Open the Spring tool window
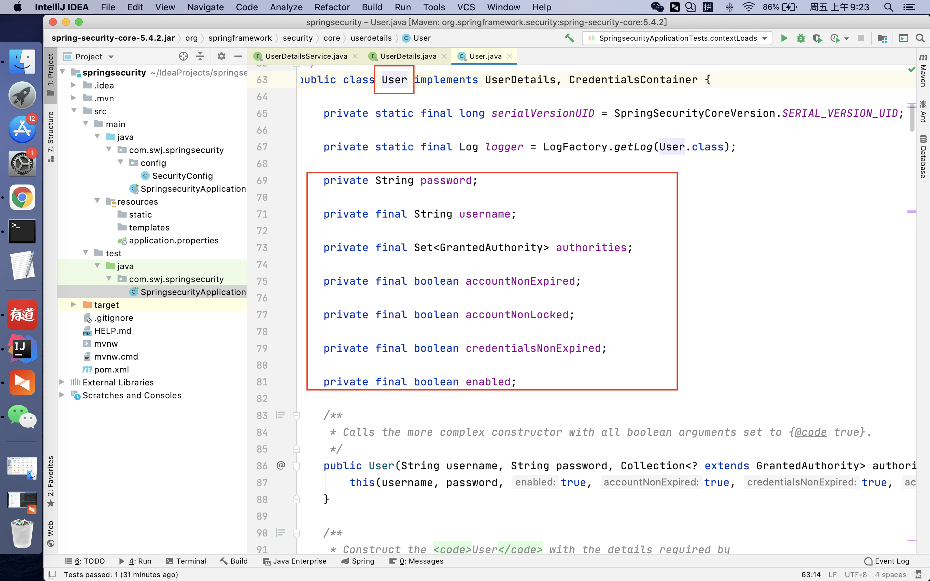 pyautogui.click(x=358, y=561)
